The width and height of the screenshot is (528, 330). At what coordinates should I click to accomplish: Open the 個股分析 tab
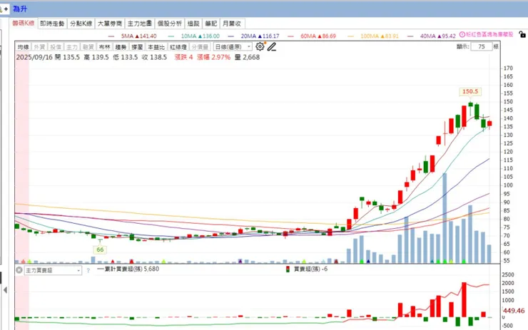pos(169,24)
